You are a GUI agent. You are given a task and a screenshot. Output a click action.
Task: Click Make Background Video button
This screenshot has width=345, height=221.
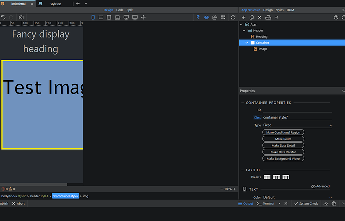pyautogui.click(x=283, y=158)
